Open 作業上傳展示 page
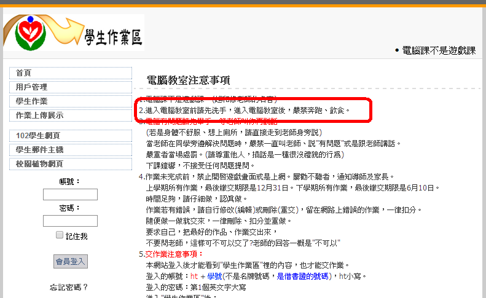This screenshot has width=486, height=298. point(39,116)
